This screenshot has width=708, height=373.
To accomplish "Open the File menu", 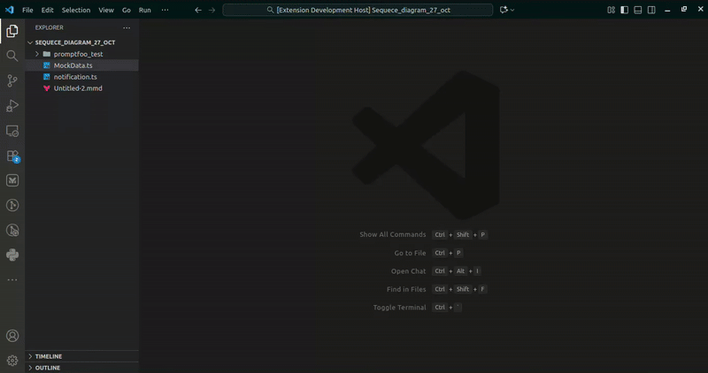I will click(x=27, y=10).
